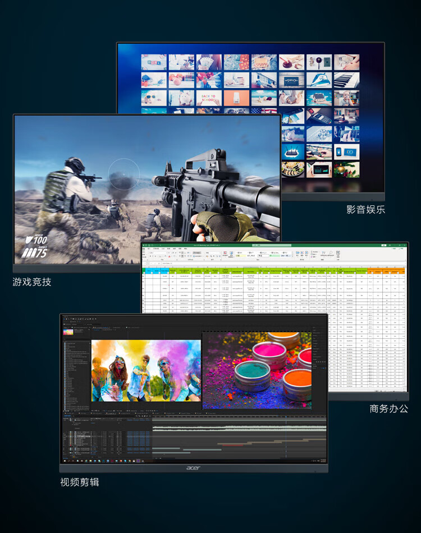
Task: Click the paint tins preview in editor
Action: point(257,370)
